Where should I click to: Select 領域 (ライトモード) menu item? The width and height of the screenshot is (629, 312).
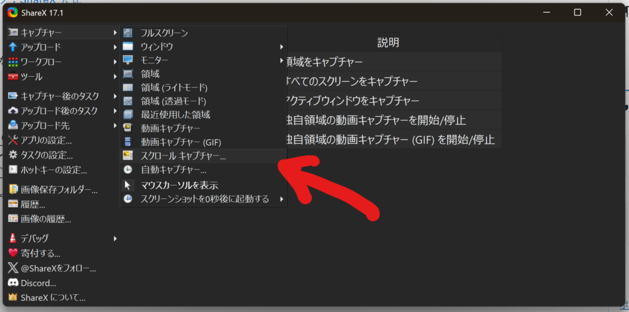(203, 87)
